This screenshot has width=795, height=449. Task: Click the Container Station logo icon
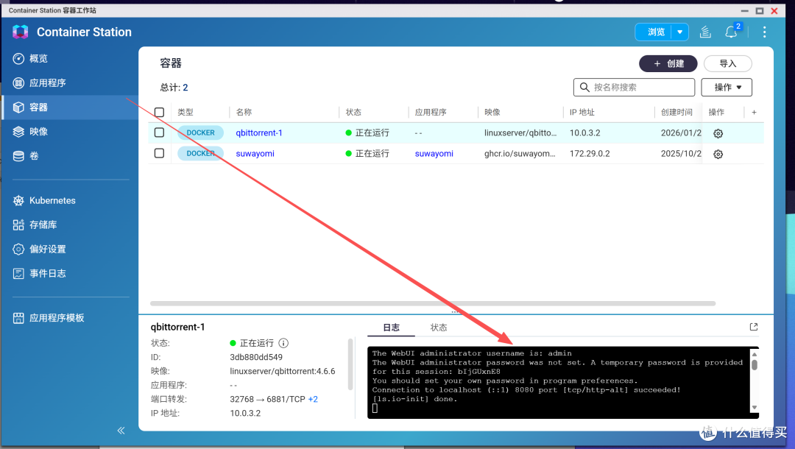21,32
